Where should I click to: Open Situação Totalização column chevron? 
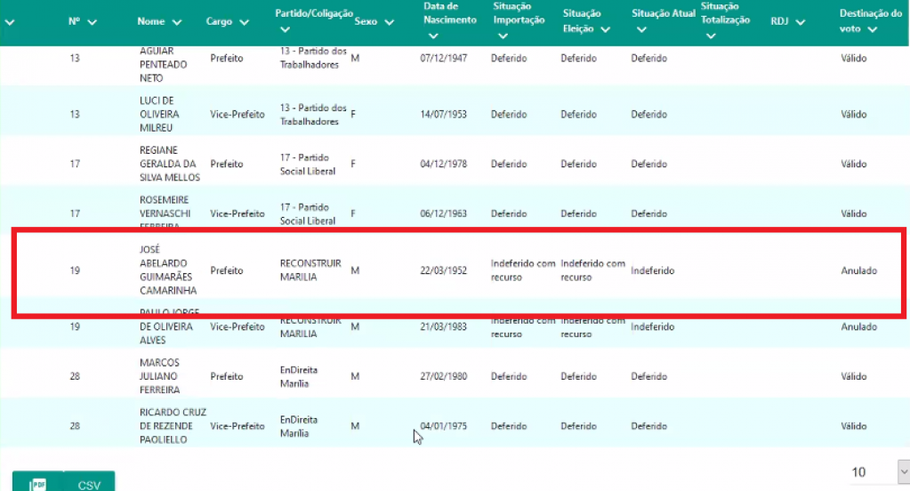coord(711,36)
